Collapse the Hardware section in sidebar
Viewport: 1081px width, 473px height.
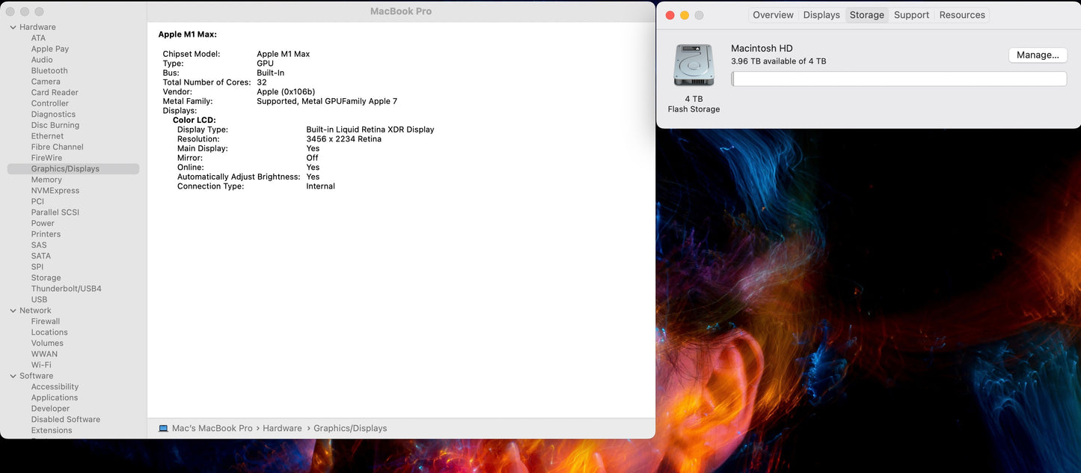tap(13, 28)
